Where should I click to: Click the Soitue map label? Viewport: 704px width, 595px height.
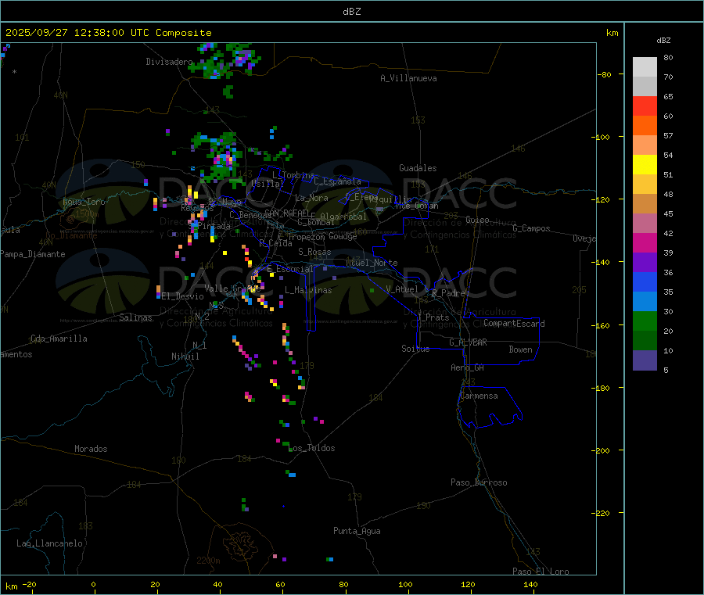coord(416,349)
